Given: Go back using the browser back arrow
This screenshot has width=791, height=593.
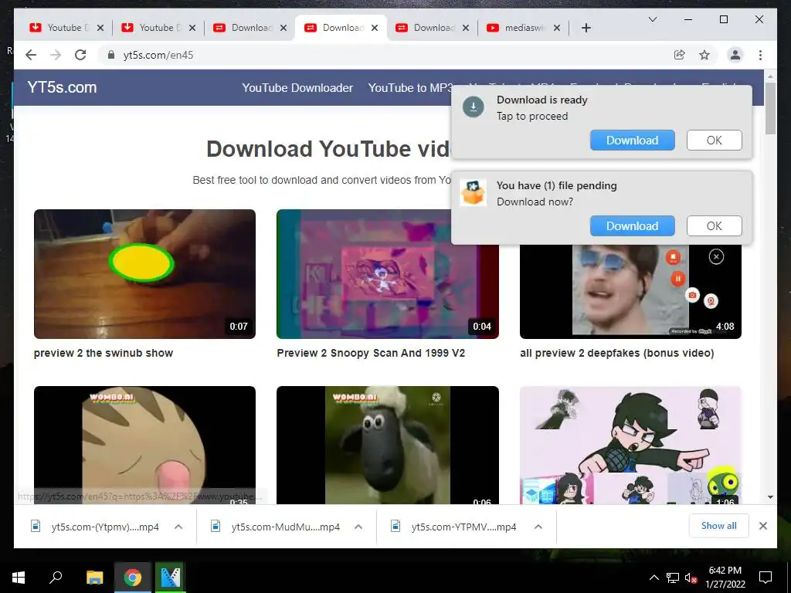Looking at the screenshot, I should [x=31, y=55].
